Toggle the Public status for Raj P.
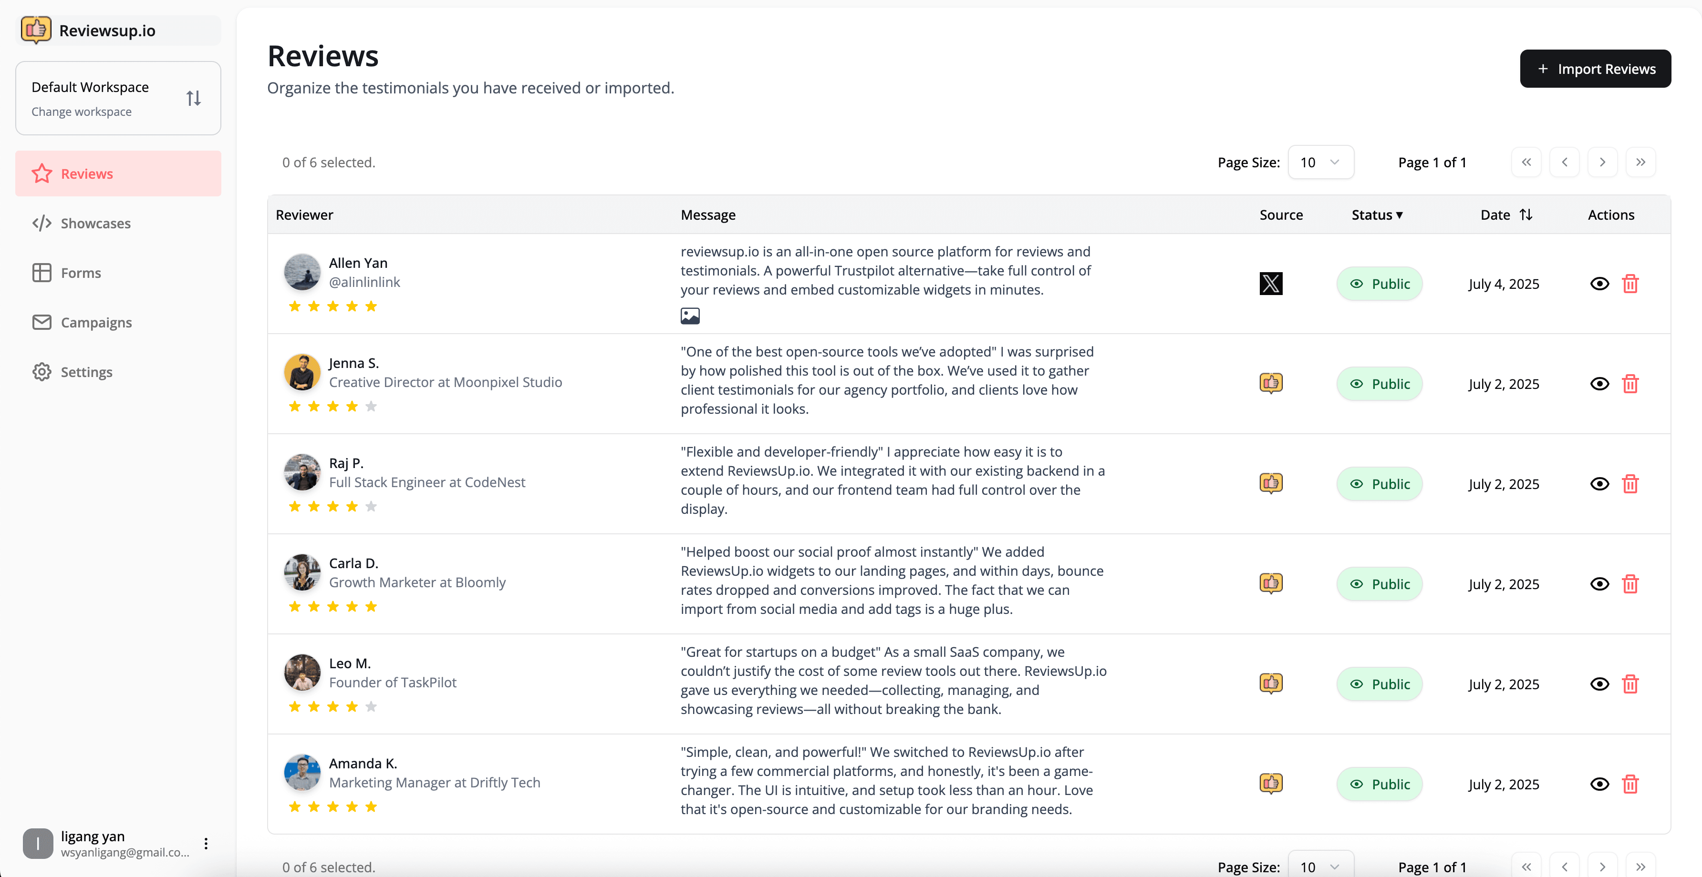Screen dimensions: 1702x877 coord(1380,483)
